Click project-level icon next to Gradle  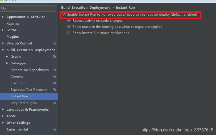pyautogui.click(x=55, y=57)
